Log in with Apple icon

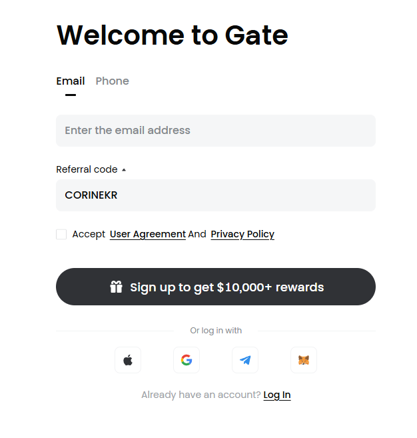pyautogui.click(x=128, y=360)
